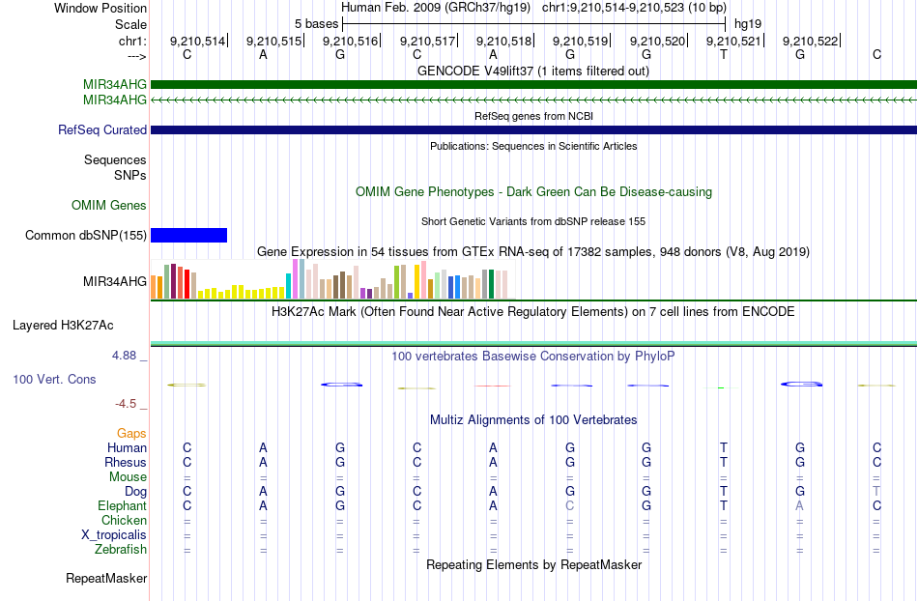Click the pale A in the Elephant alignment row
Image resolution: width=918 pixels, height=601 pixels.
click(x=799, y=505)
